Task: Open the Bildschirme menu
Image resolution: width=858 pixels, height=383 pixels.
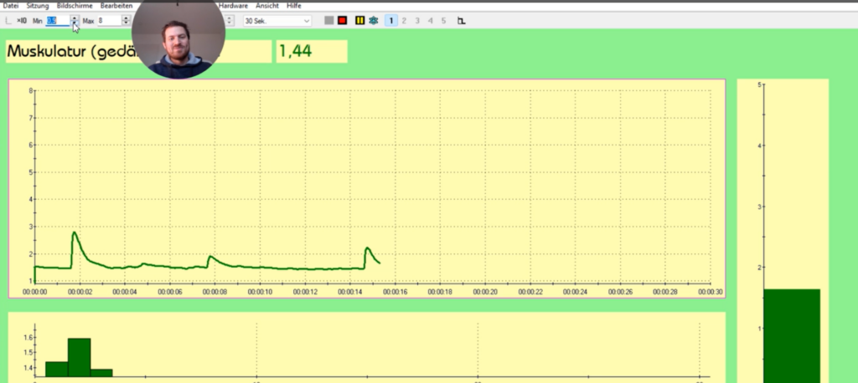Action: tap(75, 6)
